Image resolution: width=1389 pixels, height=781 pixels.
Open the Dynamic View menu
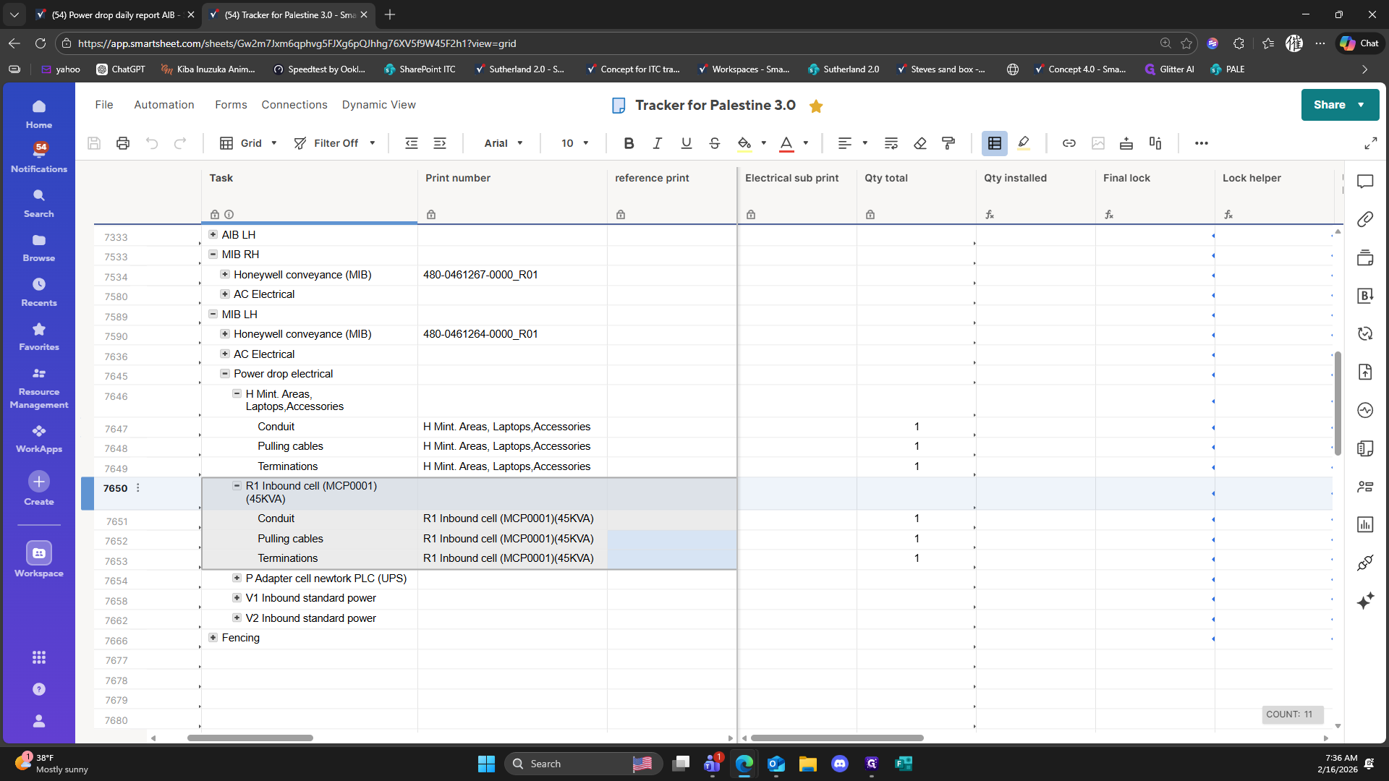click(378, 105)
